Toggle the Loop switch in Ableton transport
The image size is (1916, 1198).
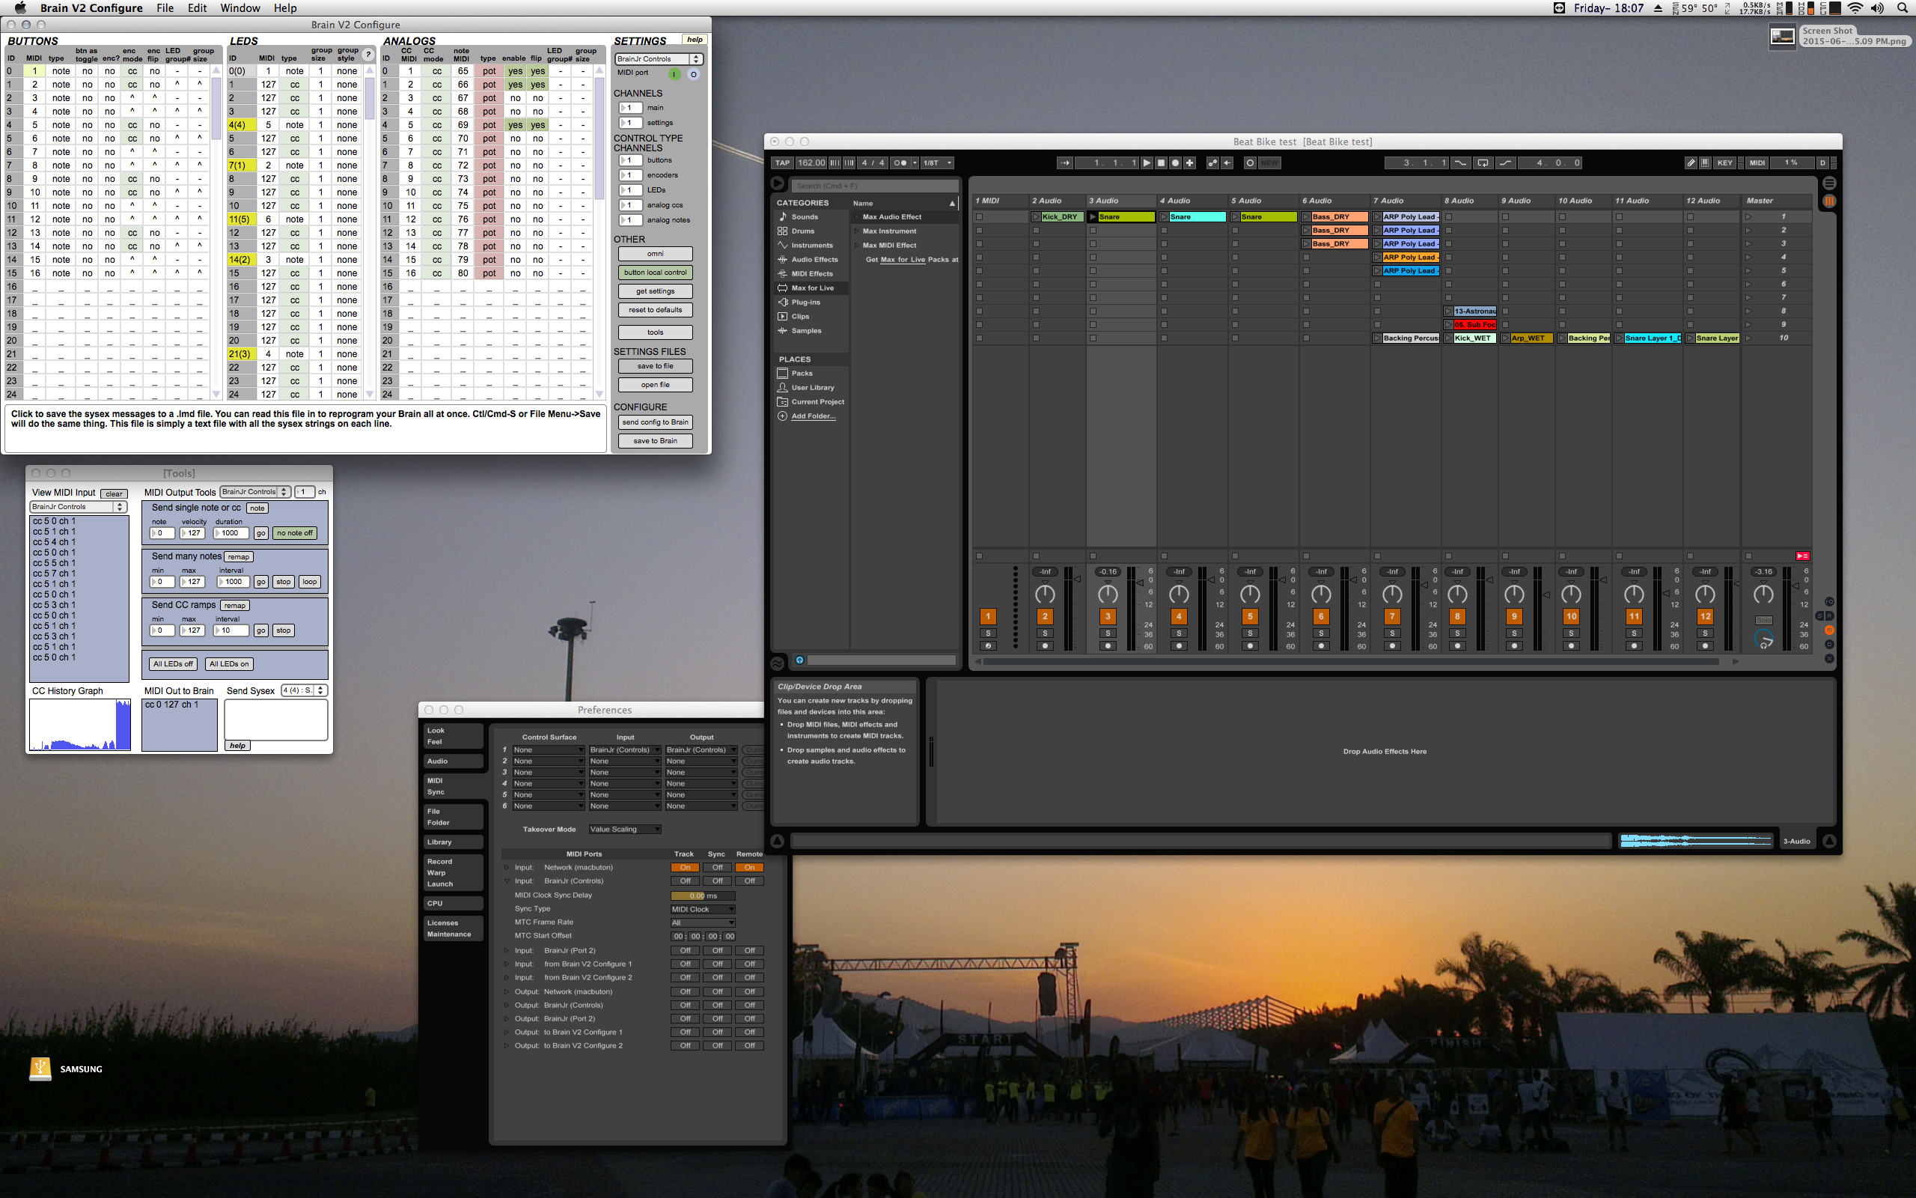[x=1483, y=162]
